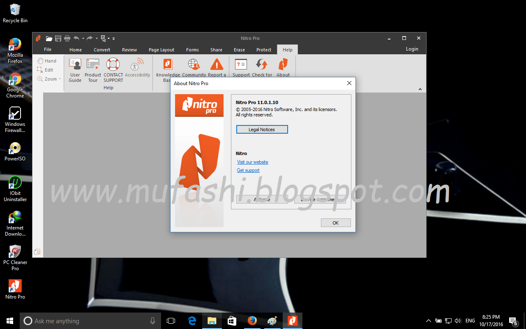Expand the select tool dropdown arrow
Viewport: 526px width, 329px height.
coord(109,39)
